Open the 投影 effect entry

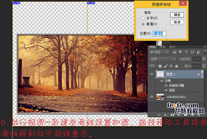click(172, 90)
